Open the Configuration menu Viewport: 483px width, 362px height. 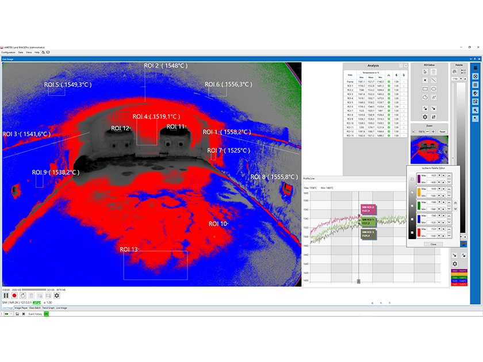tap(9, 52)
